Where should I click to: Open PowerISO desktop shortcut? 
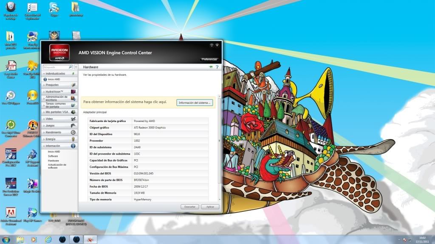32,97
